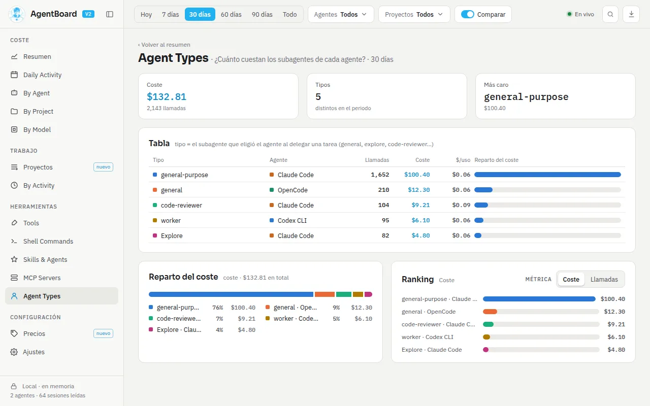
Task: Click the $132.81 Coste total value
Action: point(167,96)
